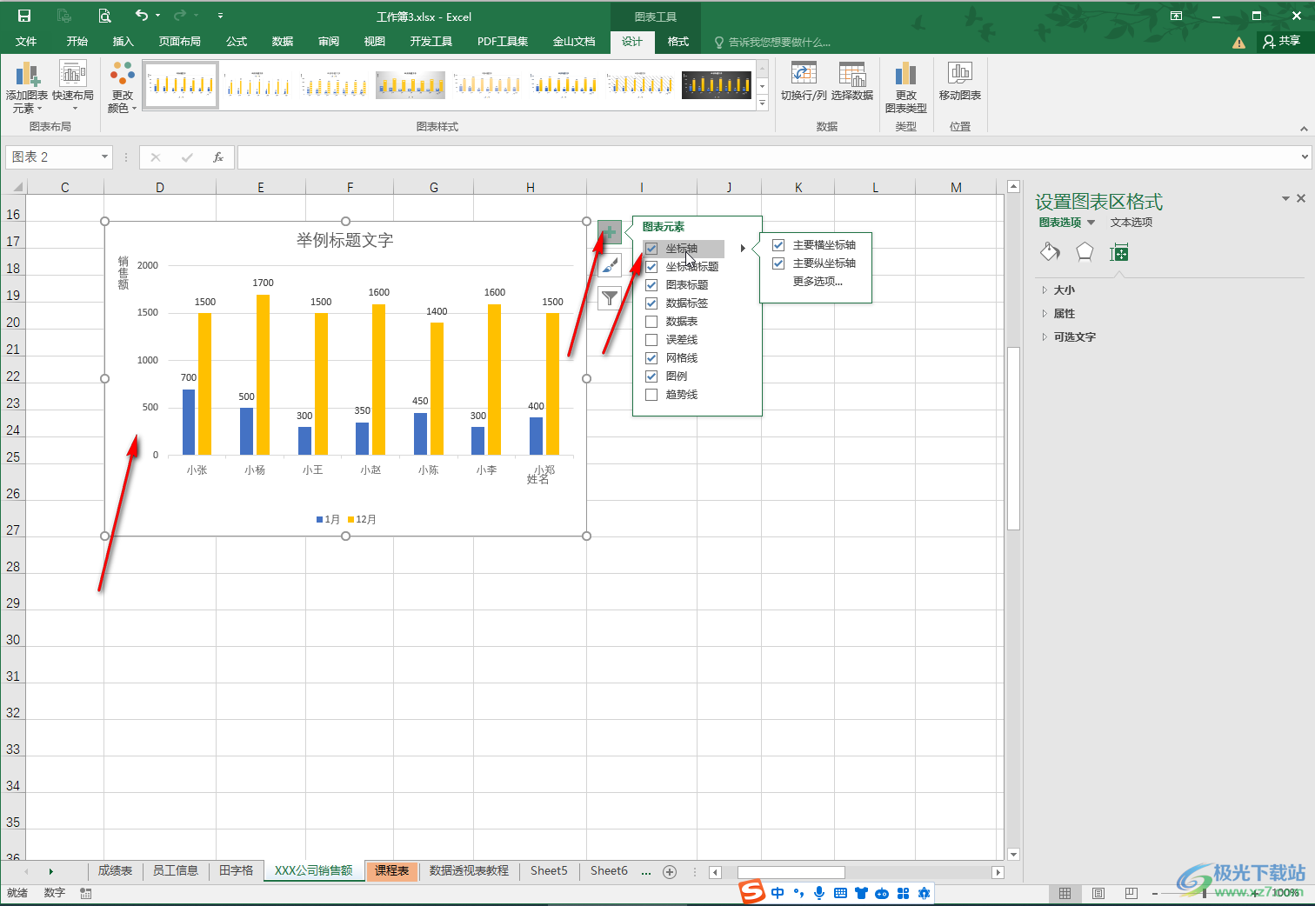This screenshot has height=906, width=1315.
Task: Switch to Normal view in status bar
Action: click(1065, 893)
